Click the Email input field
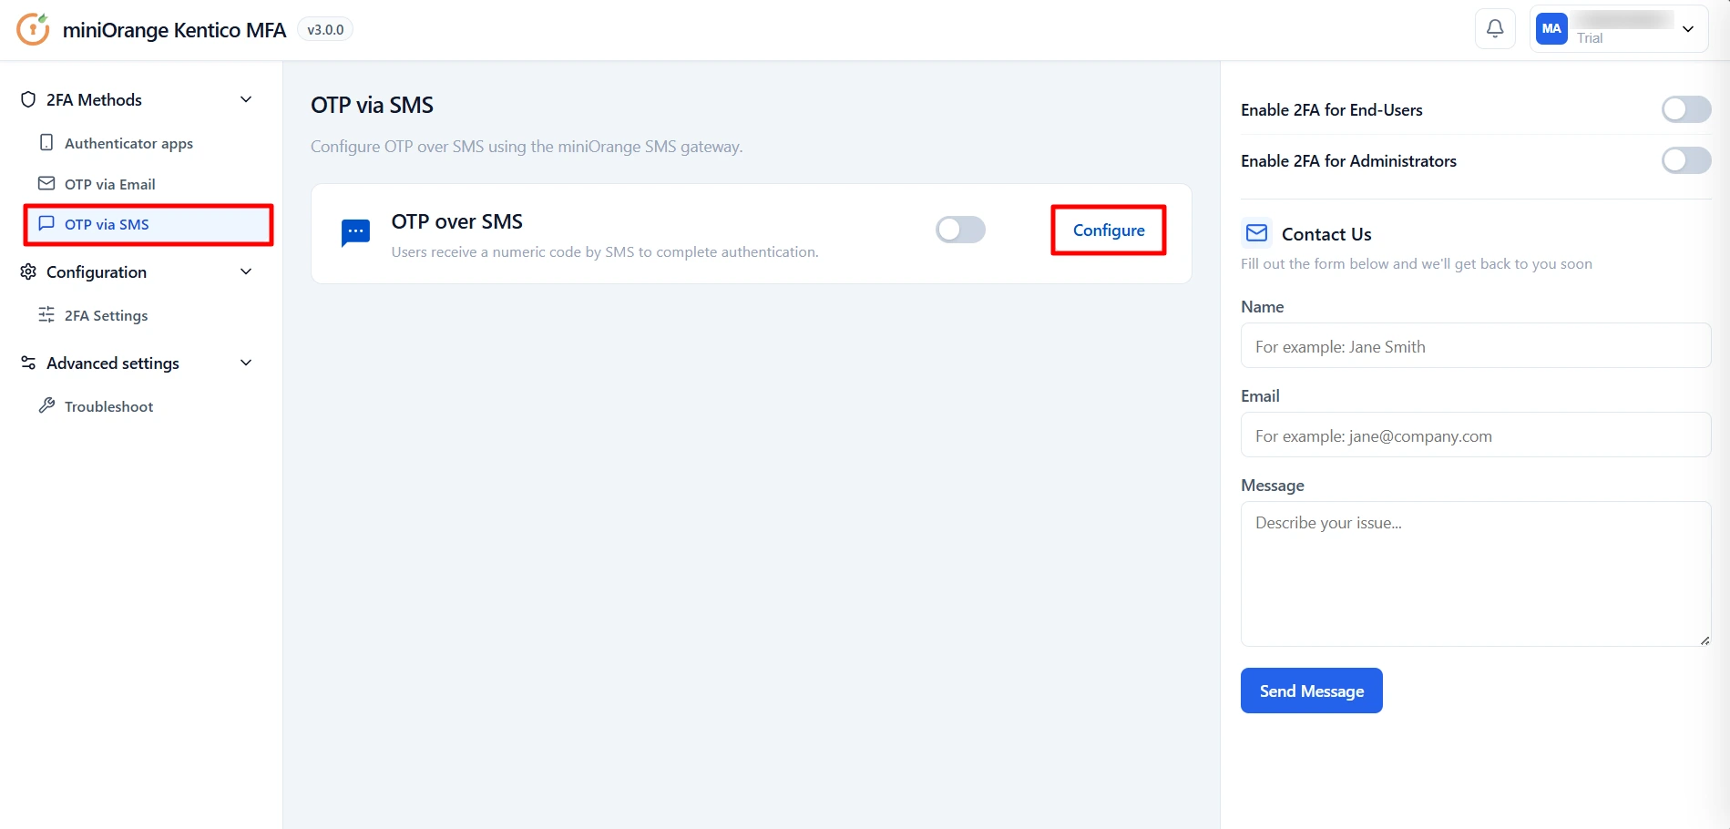Viewport: 1730px width, 829px height. (x=1476, y=435)
